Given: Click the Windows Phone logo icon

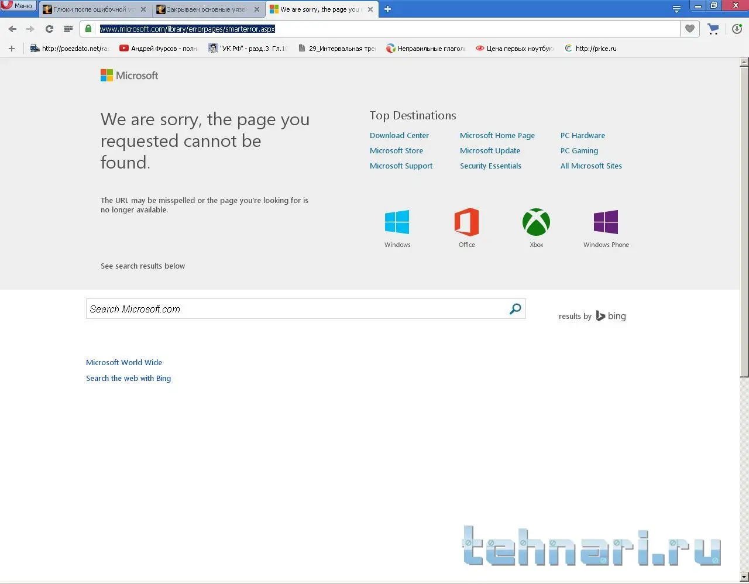Looking at the screenshot, I should [606, 222].
